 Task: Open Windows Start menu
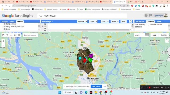(x=59, y=92)
